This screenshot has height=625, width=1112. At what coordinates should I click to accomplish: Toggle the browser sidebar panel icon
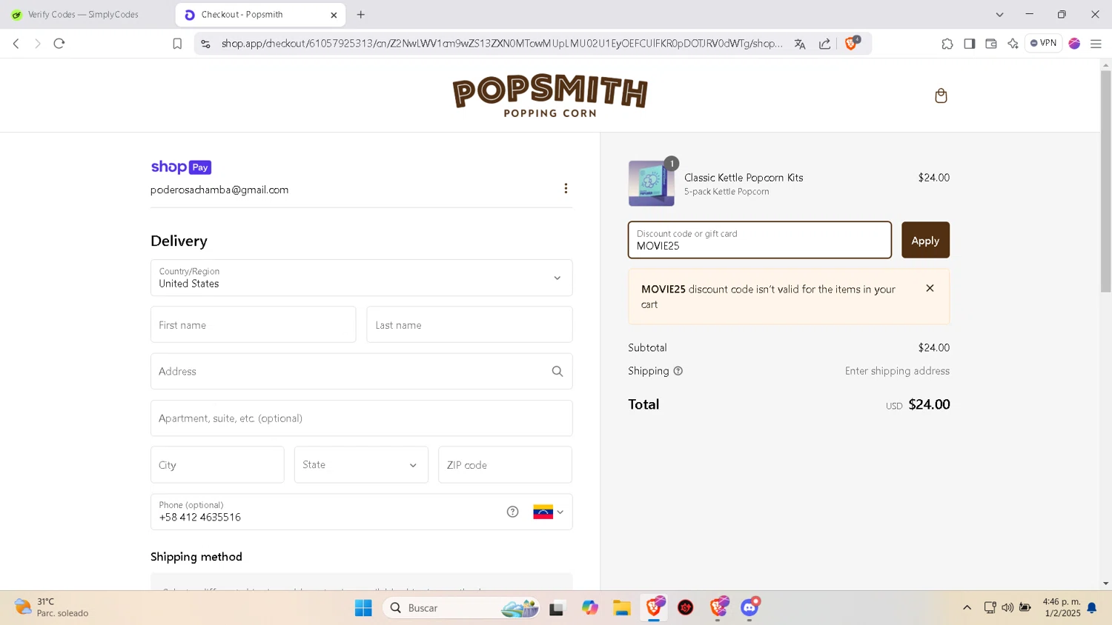tap(969, 44)
